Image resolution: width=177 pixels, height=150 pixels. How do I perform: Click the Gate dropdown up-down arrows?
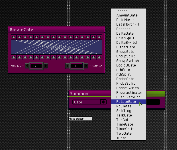click(x=103, y=102)
